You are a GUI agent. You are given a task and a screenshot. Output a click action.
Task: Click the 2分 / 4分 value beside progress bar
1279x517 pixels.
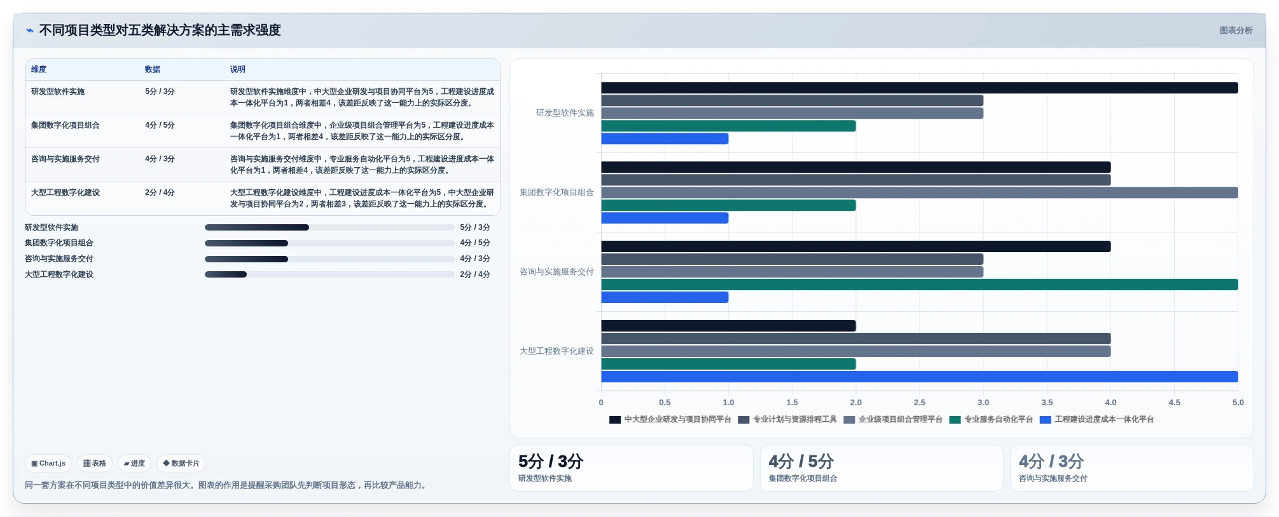475,274
